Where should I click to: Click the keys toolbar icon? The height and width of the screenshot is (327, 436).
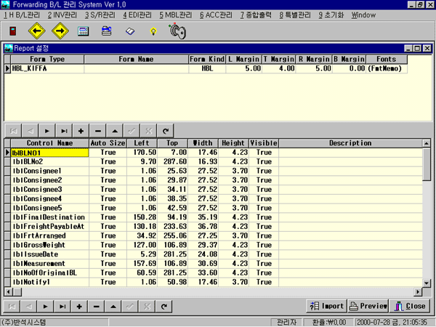177,31
